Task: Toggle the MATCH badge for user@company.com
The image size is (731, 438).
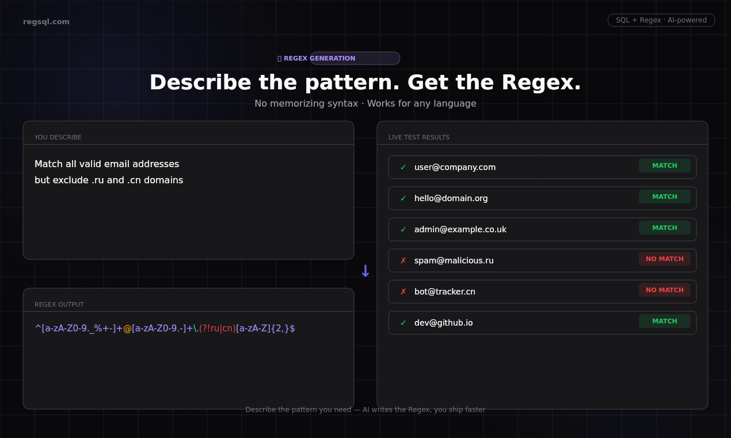Action: (664, 165)
